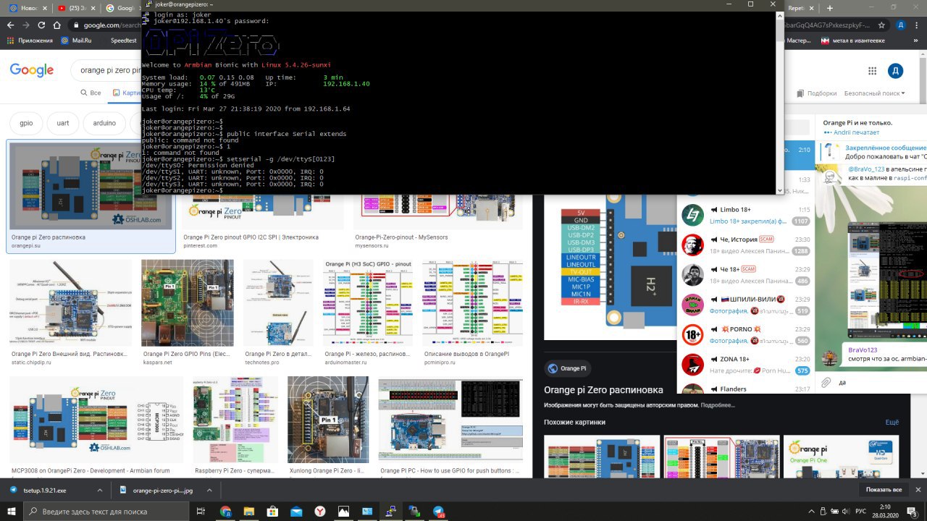Select the uart filter chip
This screenshot has width=927, height=521.
coord(63,123)
